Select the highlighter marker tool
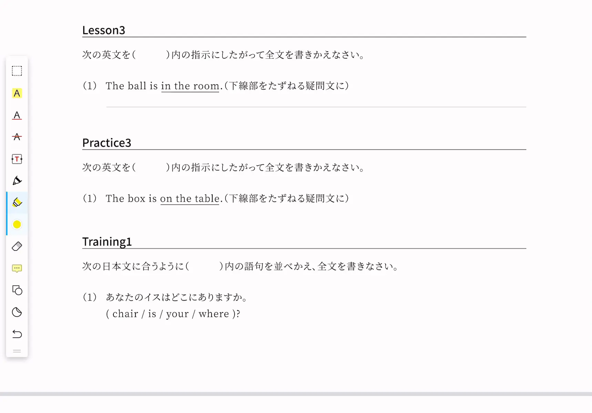This screenshot has width=592, height=413. tap(17, 203)
